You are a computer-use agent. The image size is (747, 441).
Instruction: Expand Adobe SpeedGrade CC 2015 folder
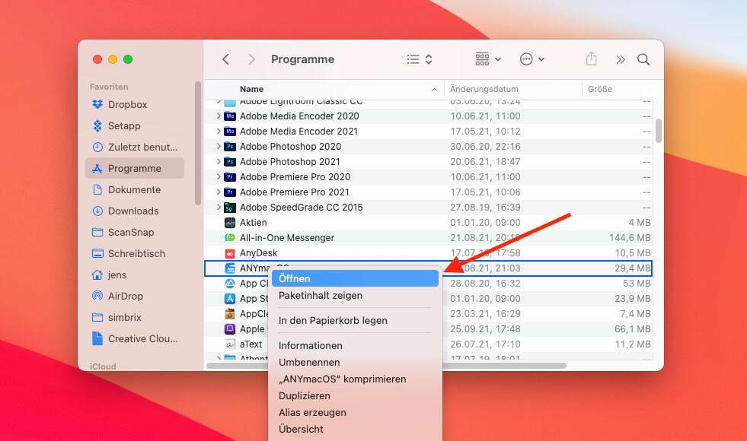point(219,208)
